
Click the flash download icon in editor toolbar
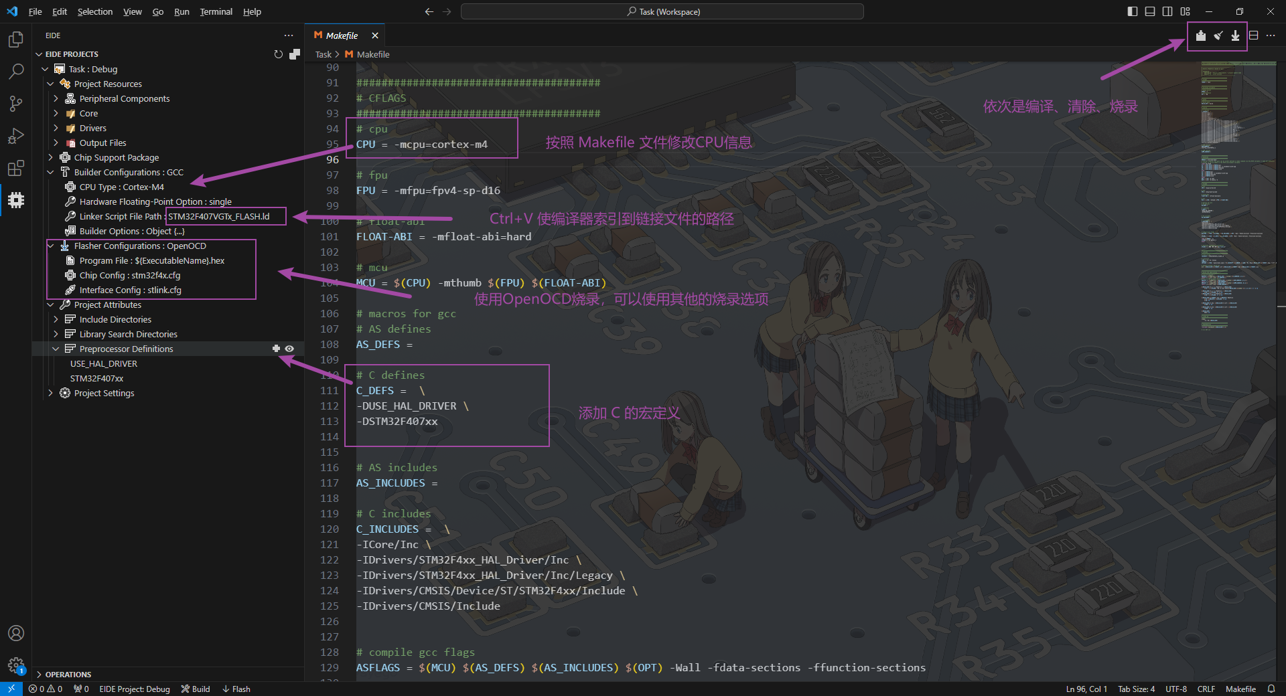(x=1235, y=35)
